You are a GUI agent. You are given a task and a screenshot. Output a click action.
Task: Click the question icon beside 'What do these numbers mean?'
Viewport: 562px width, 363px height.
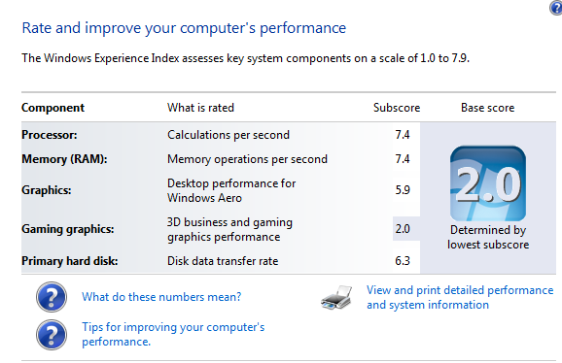[x=52, y=297]
